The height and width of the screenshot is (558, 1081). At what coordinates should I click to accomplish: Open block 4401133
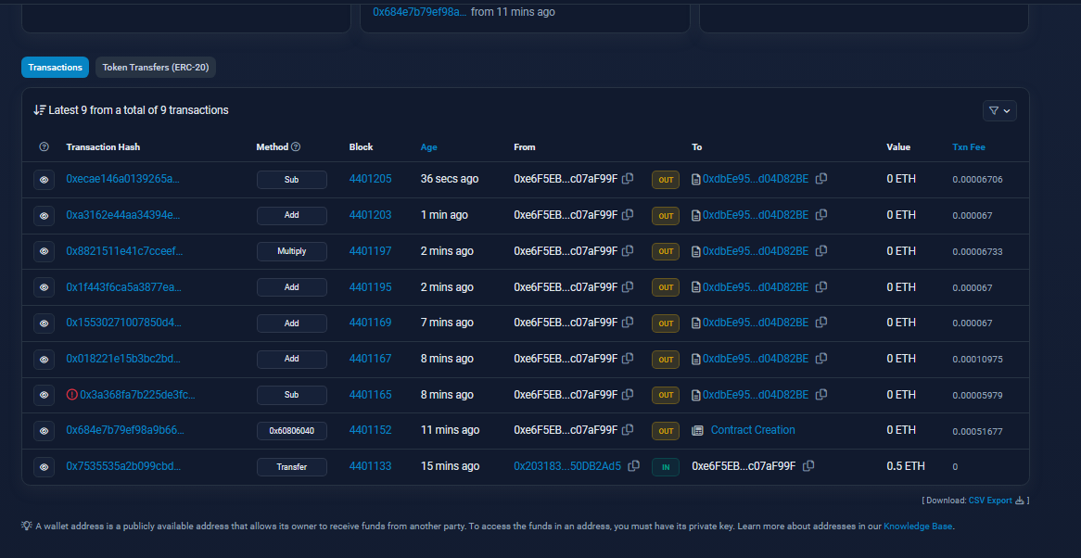click(x=370, y=465)
